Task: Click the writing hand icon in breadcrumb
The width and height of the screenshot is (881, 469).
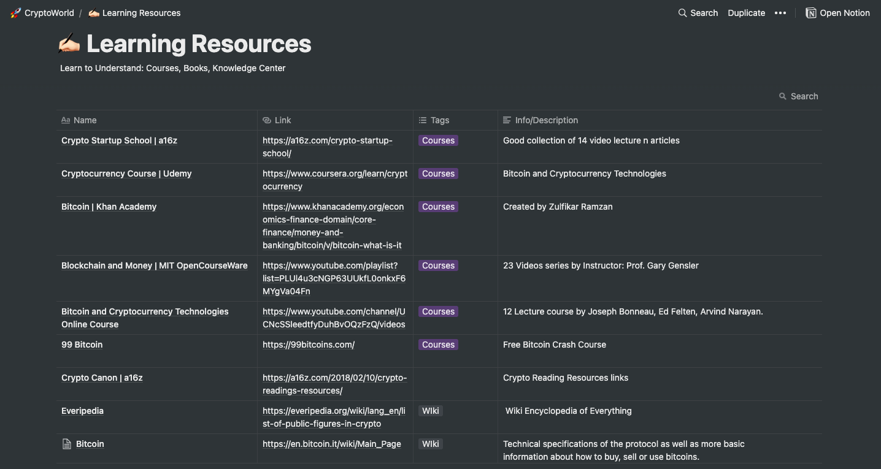Action: [x=94, y=13]
